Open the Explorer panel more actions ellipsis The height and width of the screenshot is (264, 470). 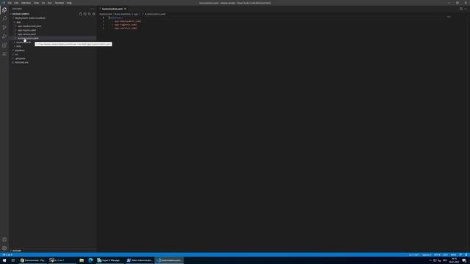(x=93, y=9)
